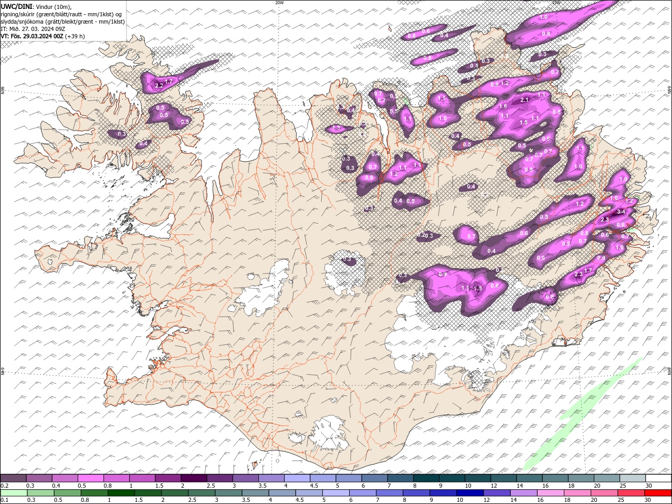This screenshot has height=504, width=672.
Task: Click the 'slydda/snjókoma (grátt/bleikt/grænt' description line
Action: click(62, 22)
